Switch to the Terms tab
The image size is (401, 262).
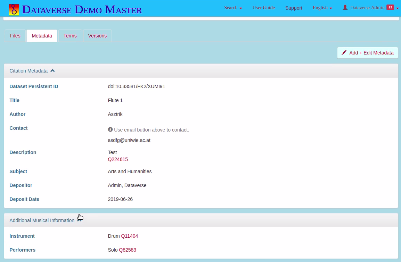(70, 36)
